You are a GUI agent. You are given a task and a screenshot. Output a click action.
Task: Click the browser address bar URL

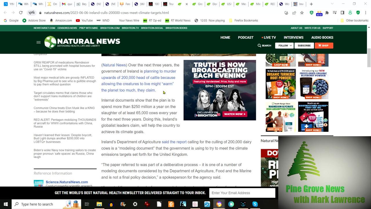[x=106, y=13]
